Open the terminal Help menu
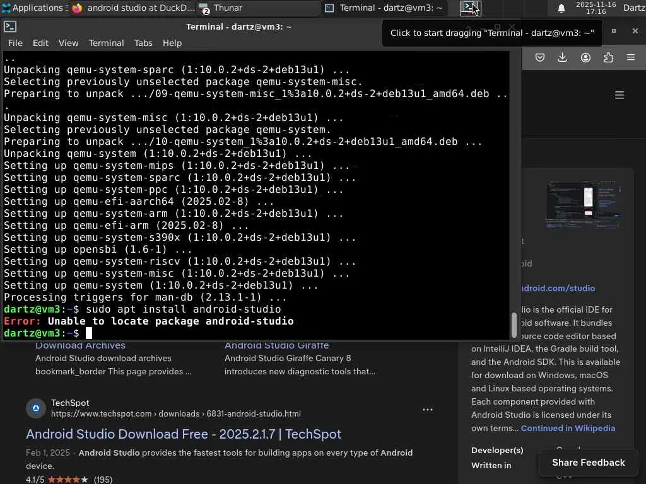Viewport: 646px width, 484px height. coord(172,43)
